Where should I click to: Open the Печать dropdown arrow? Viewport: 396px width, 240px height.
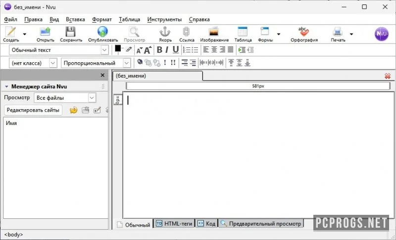coord(351,34)
